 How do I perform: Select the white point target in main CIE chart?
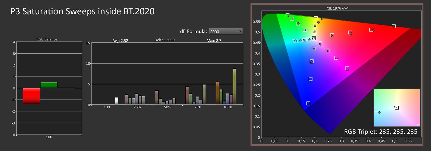coord(314,38)
